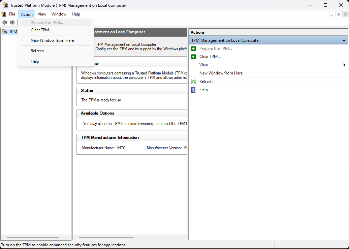
Task: Click the left tree pane horizontal scrollbar
Action: click(x=33, y=237)
